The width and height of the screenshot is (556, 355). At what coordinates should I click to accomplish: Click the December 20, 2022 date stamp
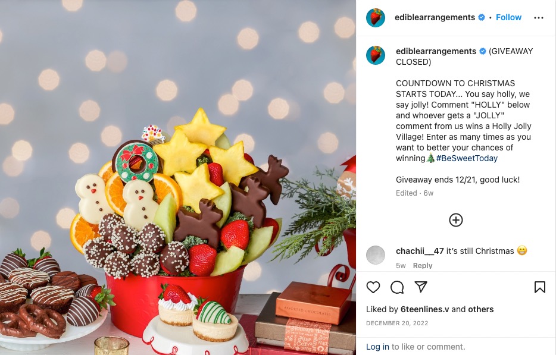click(x=397, y=323)
